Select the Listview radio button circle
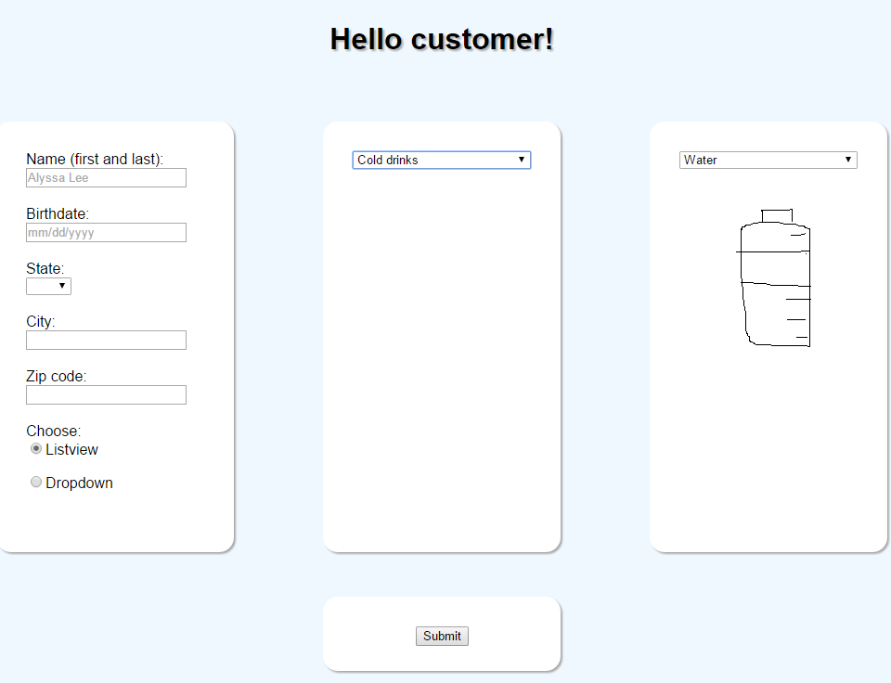This screenshot has height=683, width=891. pos(36,448)
